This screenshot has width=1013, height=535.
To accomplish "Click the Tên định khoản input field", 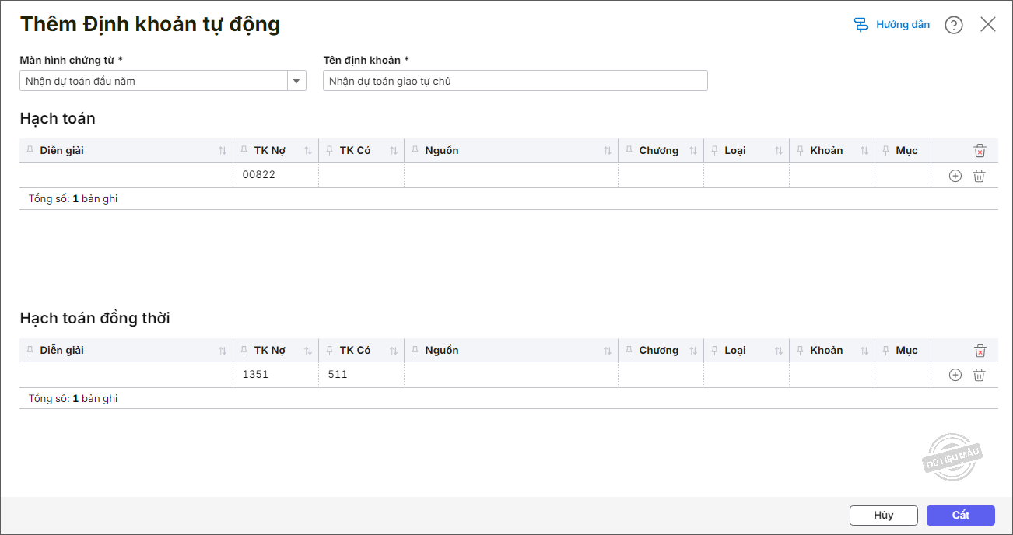I will click(x=514, y=81).
